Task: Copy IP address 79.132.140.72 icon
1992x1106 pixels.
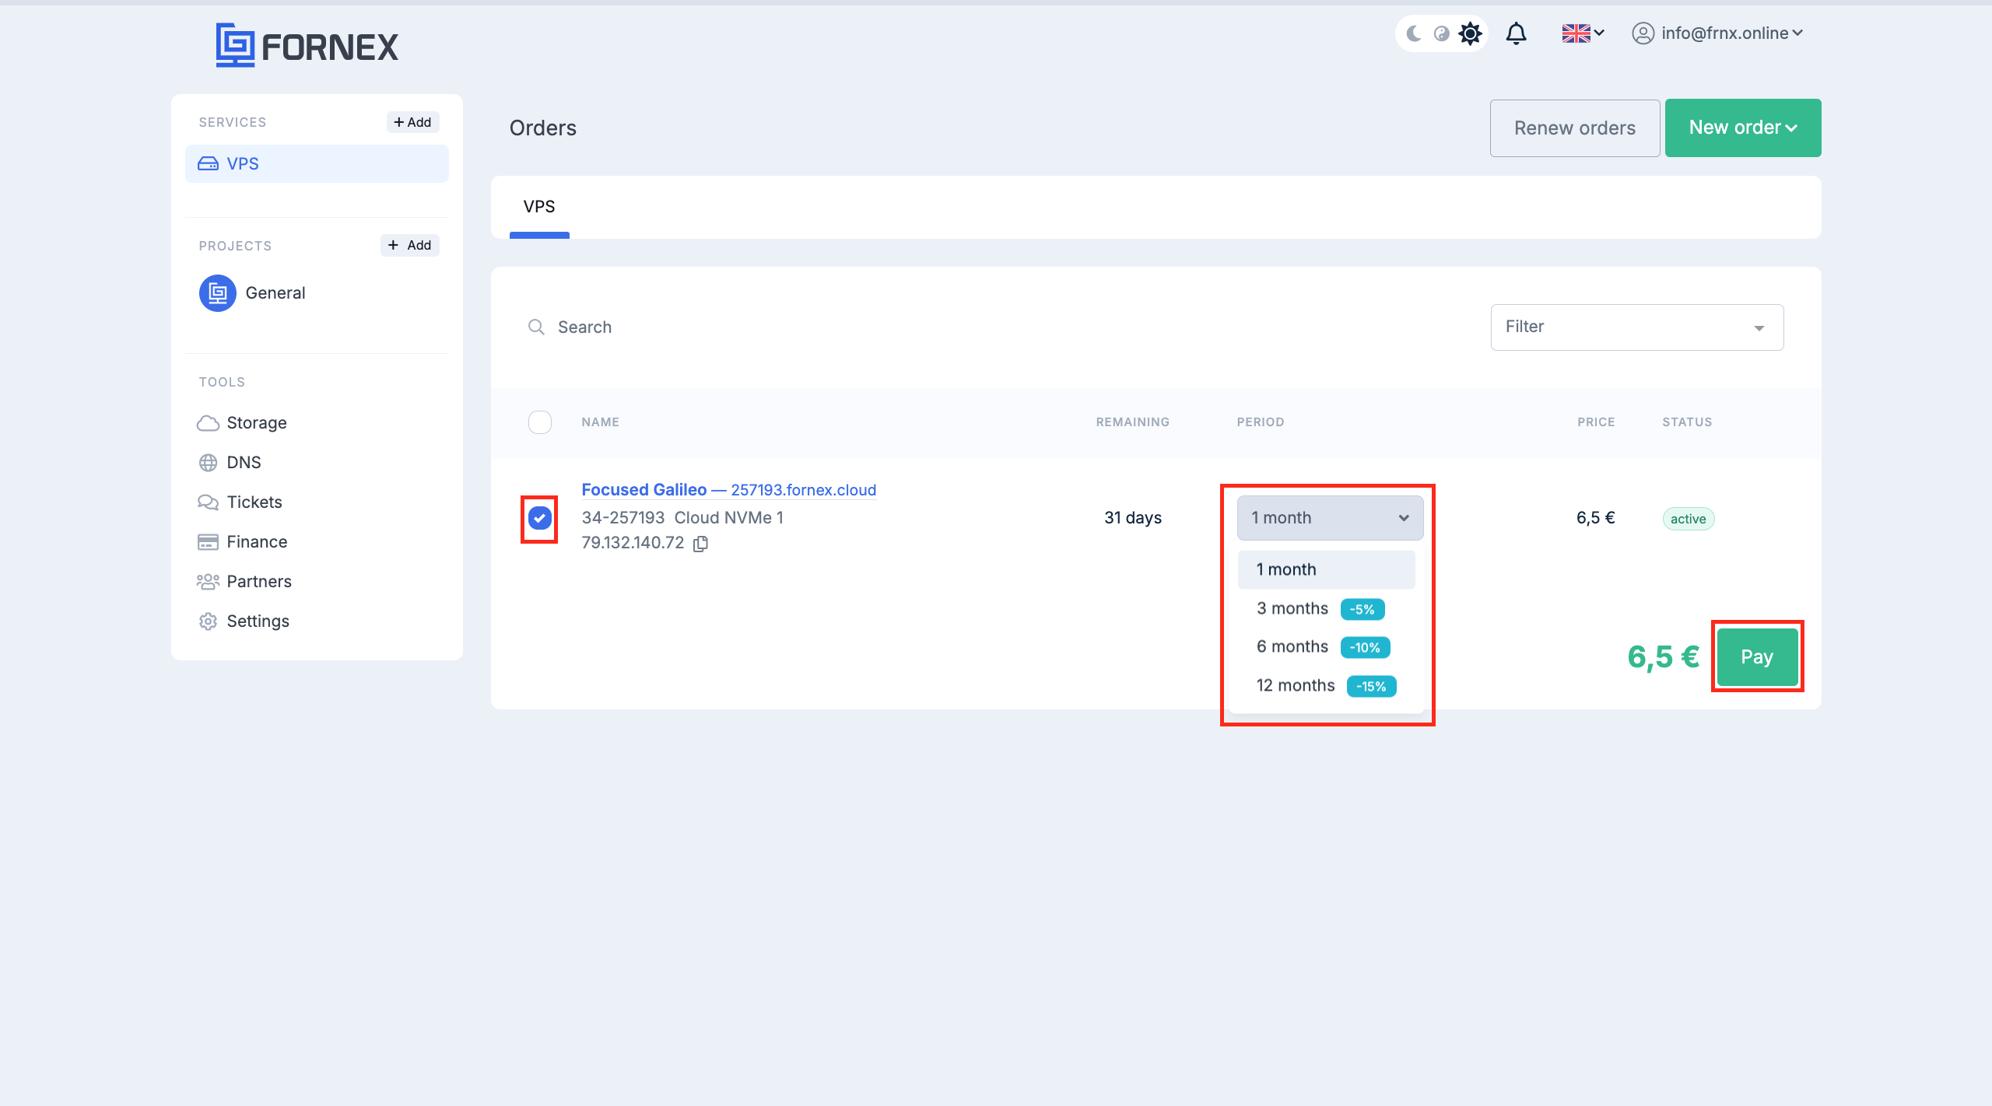Action: pos(700,544)
